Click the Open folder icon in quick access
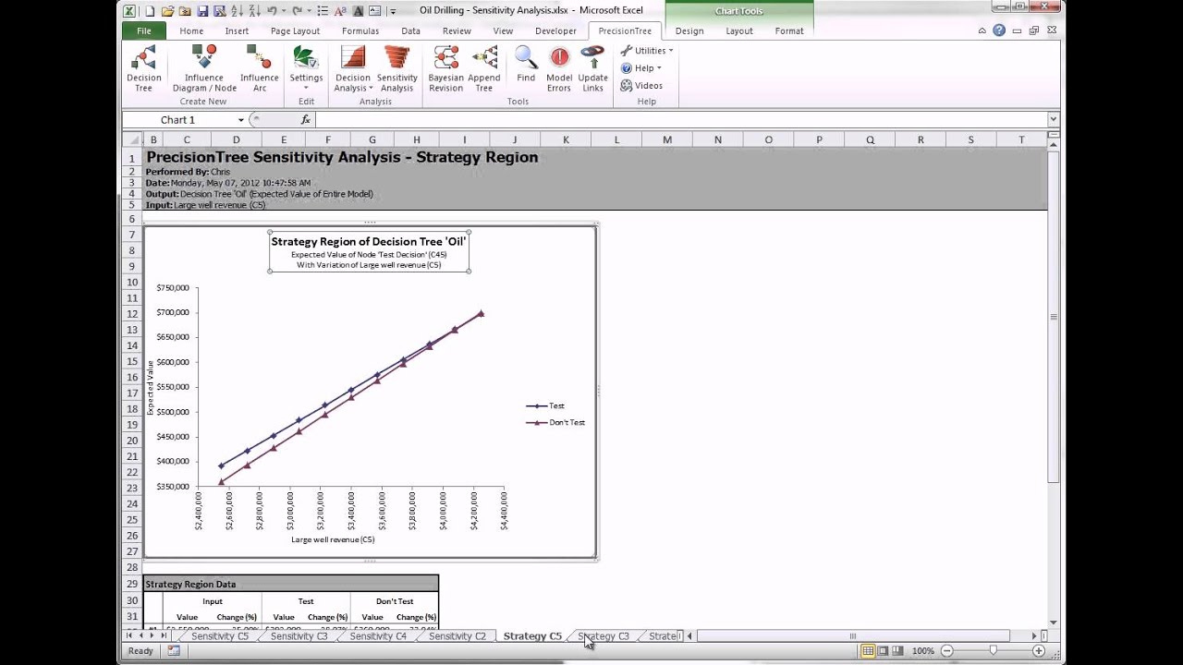Image resolution: width=1183 pixels, height=665 pixels. 167,11
